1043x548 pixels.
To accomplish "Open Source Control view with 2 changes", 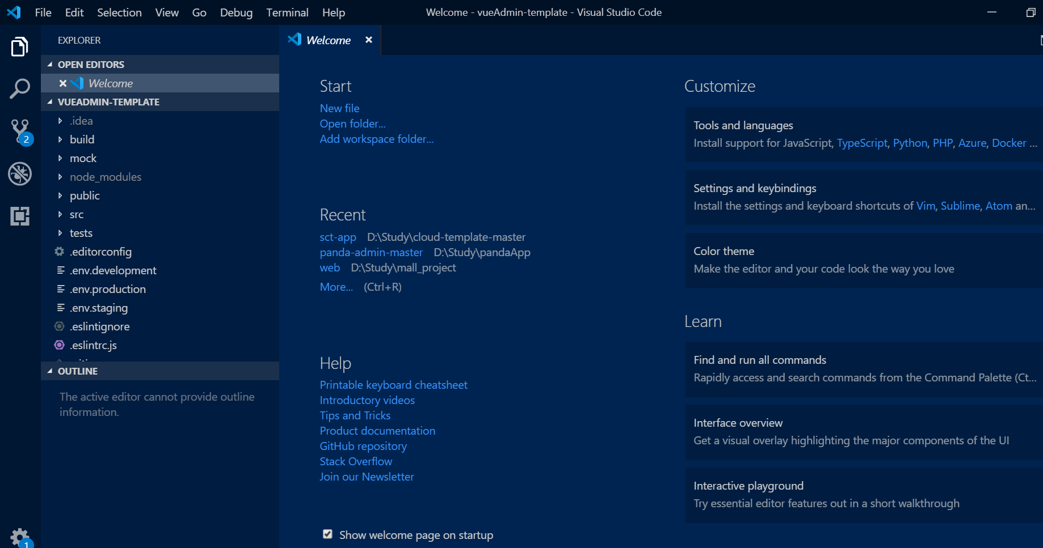I will [x=21, y=132].
